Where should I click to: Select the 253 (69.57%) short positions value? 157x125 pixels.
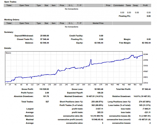[x=97, y=102]
